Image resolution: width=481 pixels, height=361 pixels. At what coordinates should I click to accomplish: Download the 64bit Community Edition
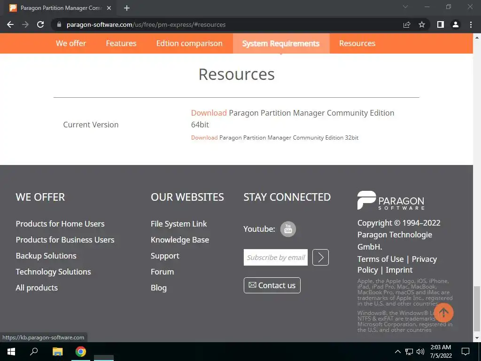pyautogui.click(x=209, y=113)
